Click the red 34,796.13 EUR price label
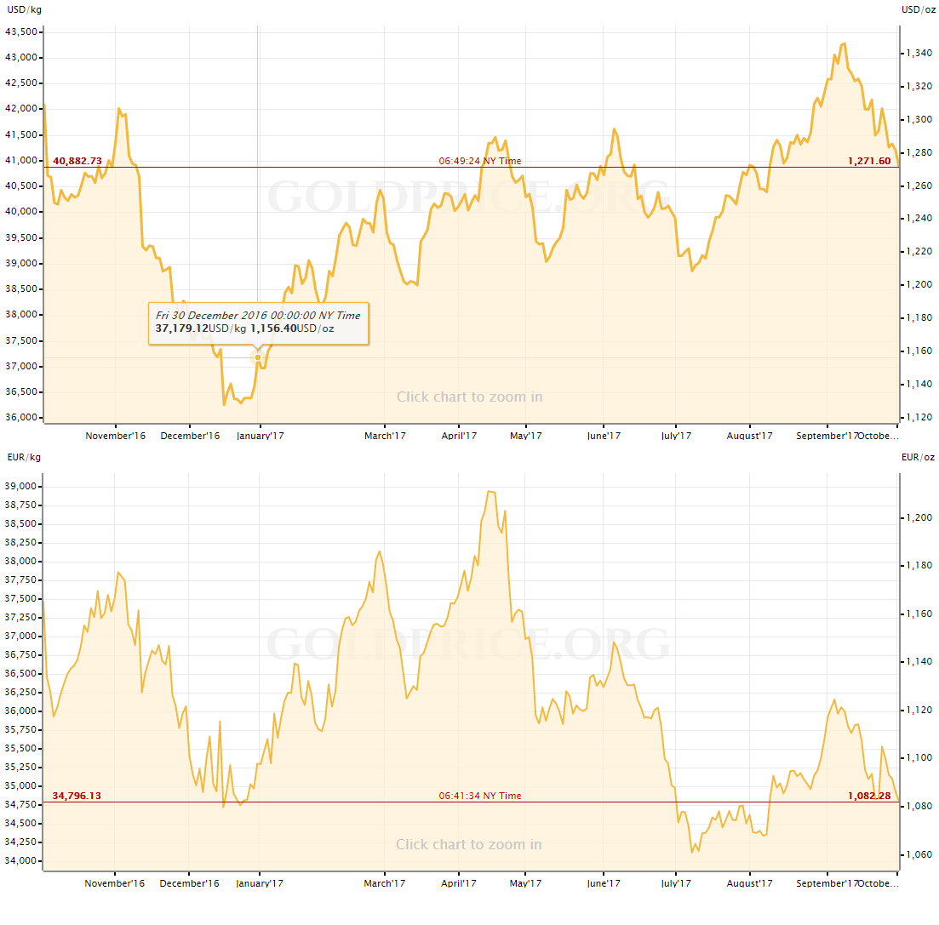Viewport: 939px width, 925px height. tap(77, 796)
